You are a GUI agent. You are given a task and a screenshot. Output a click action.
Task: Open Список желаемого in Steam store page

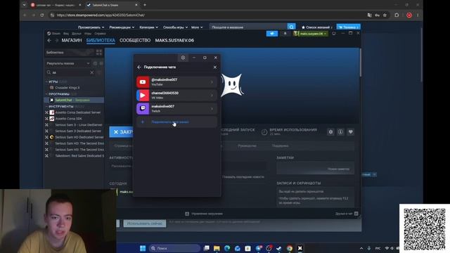pos(316,27)
